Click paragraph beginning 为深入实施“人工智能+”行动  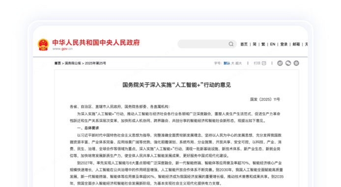(x=175, y=117)
